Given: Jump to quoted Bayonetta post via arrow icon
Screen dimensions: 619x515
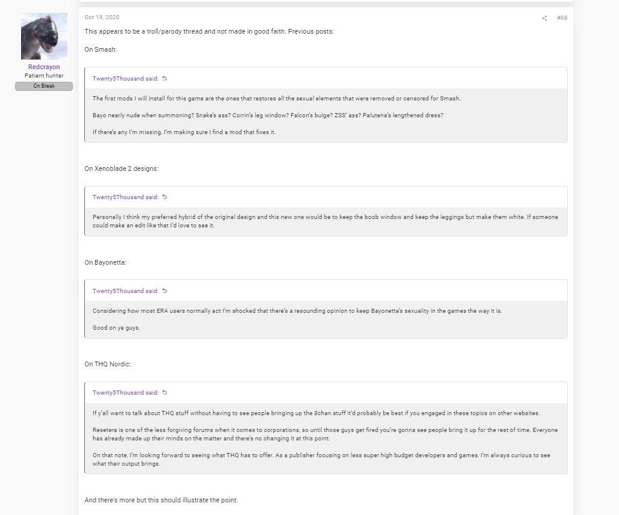Looking at the screenshot, I should 165,291.
